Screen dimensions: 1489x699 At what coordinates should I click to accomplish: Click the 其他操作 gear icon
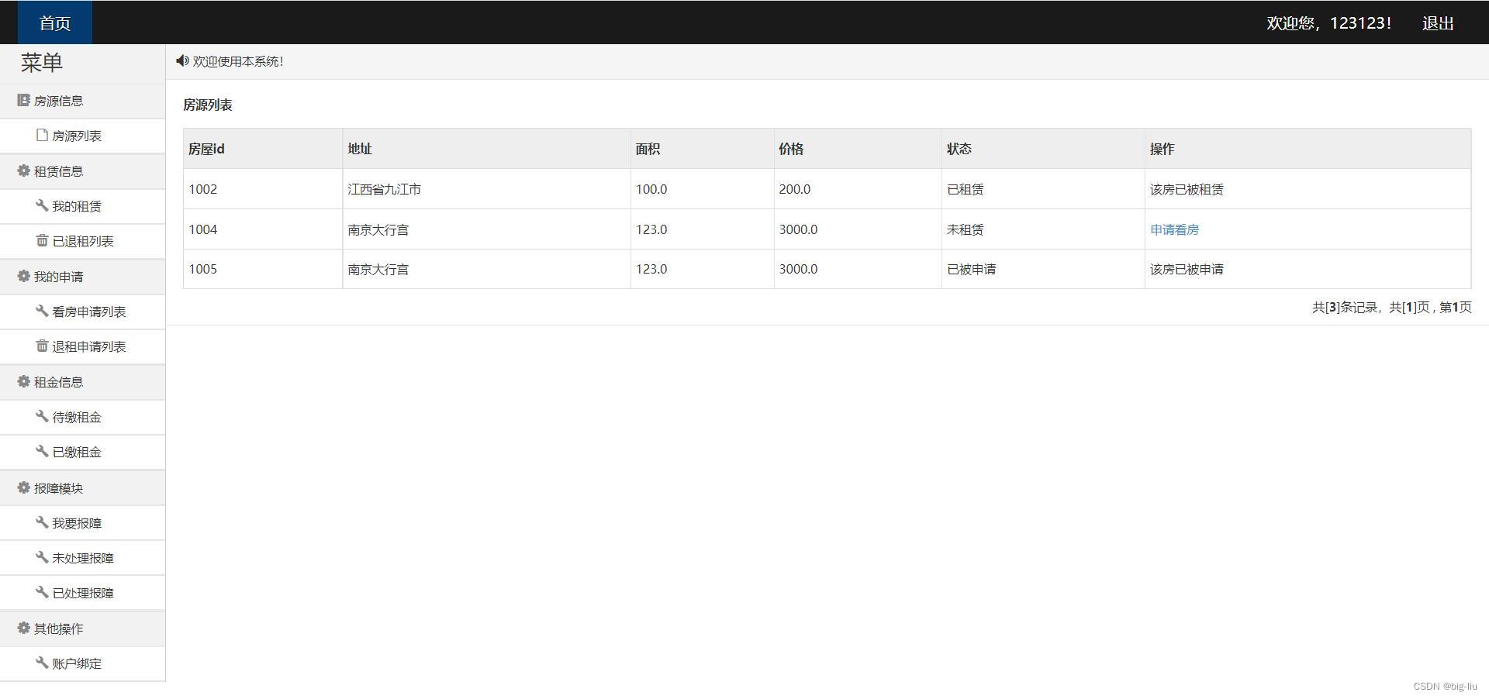click(23, 628)
